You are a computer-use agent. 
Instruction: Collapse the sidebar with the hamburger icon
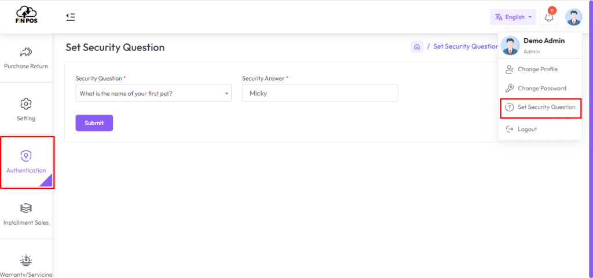click(70, 17)
